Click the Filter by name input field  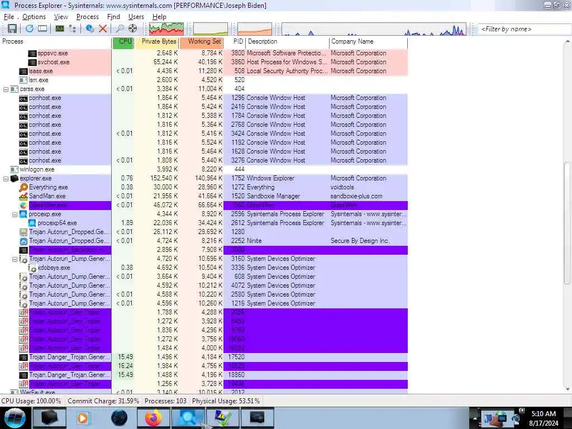[525, 29]
